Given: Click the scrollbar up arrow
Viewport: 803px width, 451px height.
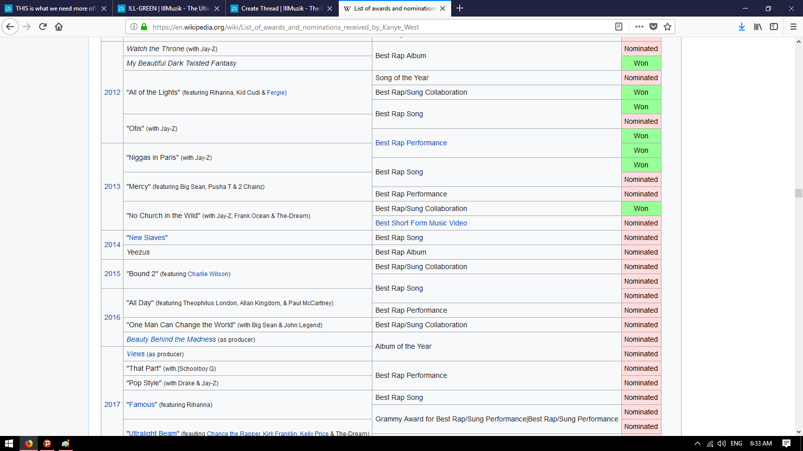Looking at the screenshot, I should coord(798,42).
